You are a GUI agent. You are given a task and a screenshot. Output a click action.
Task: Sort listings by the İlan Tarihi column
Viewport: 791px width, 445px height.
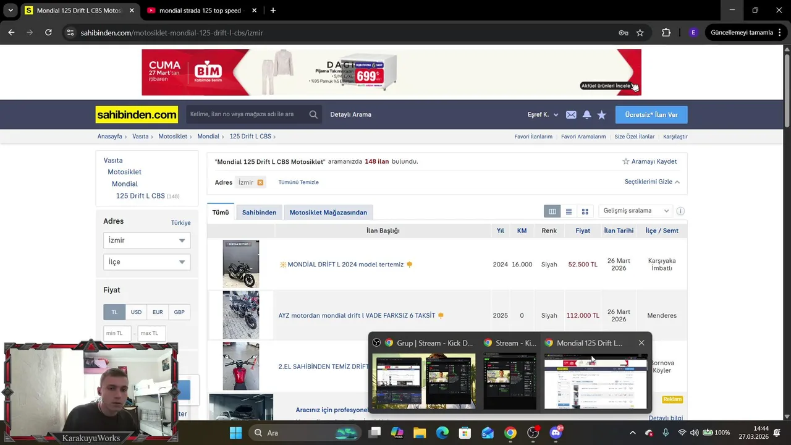pyautogui.click(x=619, y=231)
